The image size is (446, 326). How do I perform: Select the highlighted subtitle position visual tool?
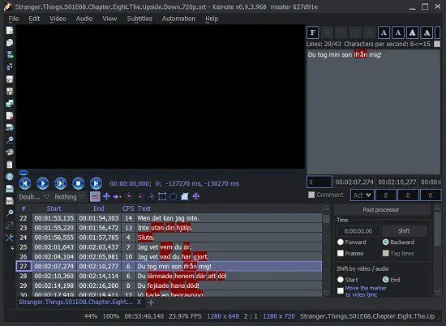(x=95, y=196)
